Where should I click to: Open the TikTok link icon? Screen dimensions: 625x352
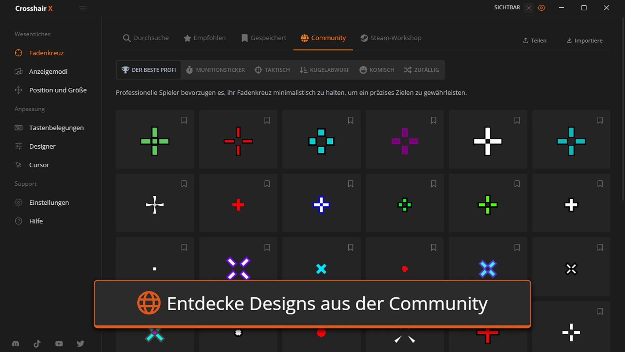[x=37, y=344]
